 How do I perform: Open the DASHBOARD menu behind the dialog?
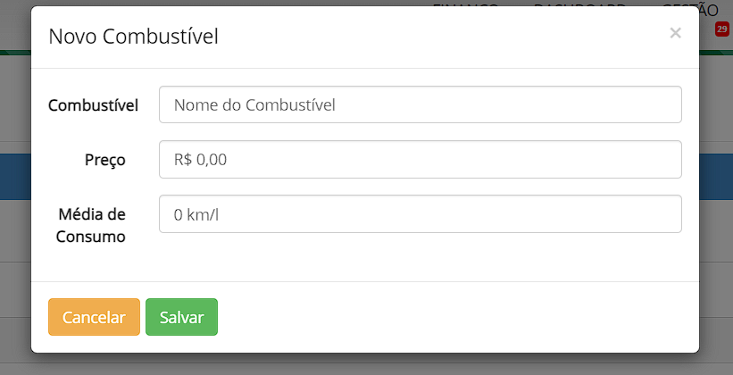(x=579, y=4)
